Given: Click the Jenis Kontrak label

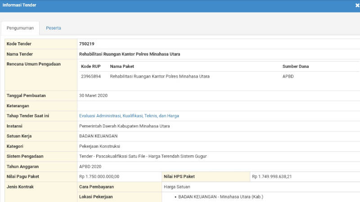Looking at the screenshot, I should pyautogui.click(x=20, y=187).
